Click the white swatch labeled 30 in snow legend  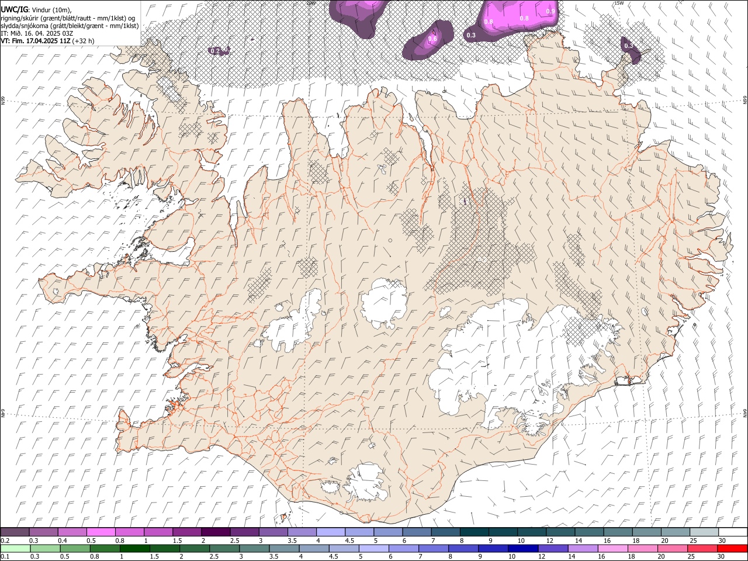coord(733,532)
